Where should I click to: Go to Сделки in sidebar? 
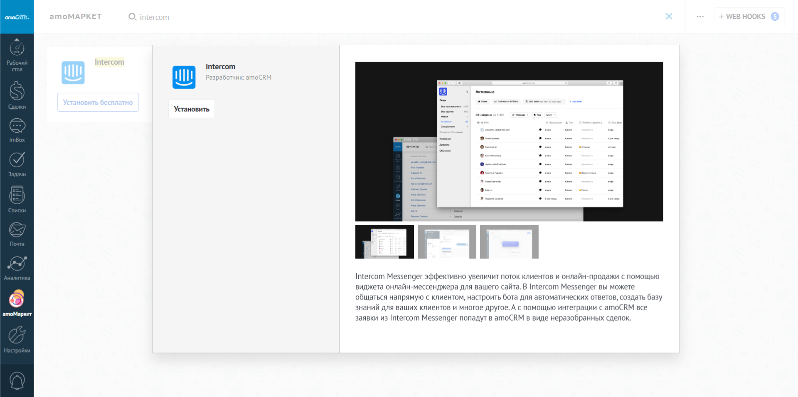coord(17,95)
